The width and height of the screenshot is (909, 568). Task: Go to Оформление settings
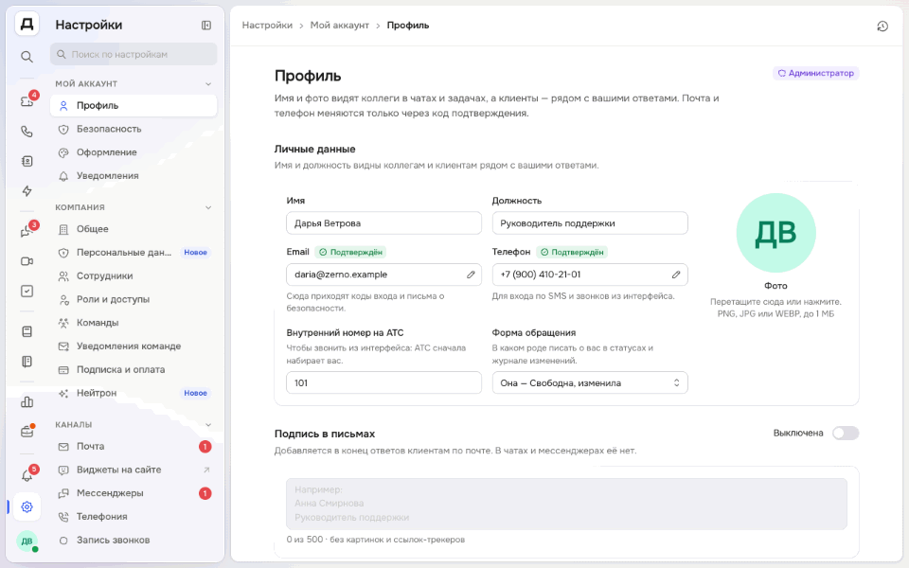(x=134, y=152)
